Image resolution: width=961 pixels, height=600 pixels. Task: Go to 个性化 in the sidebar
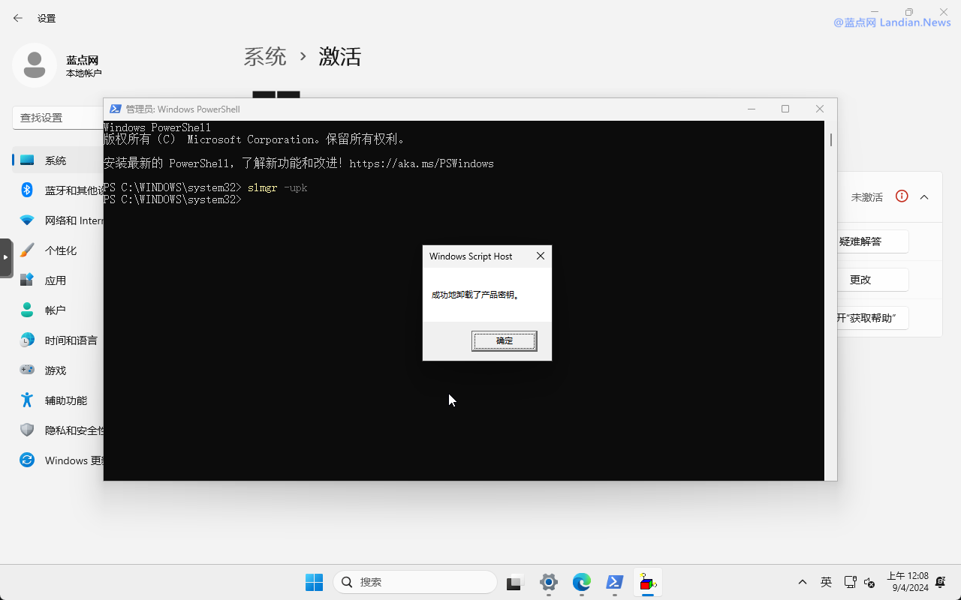tap(61, 250)
